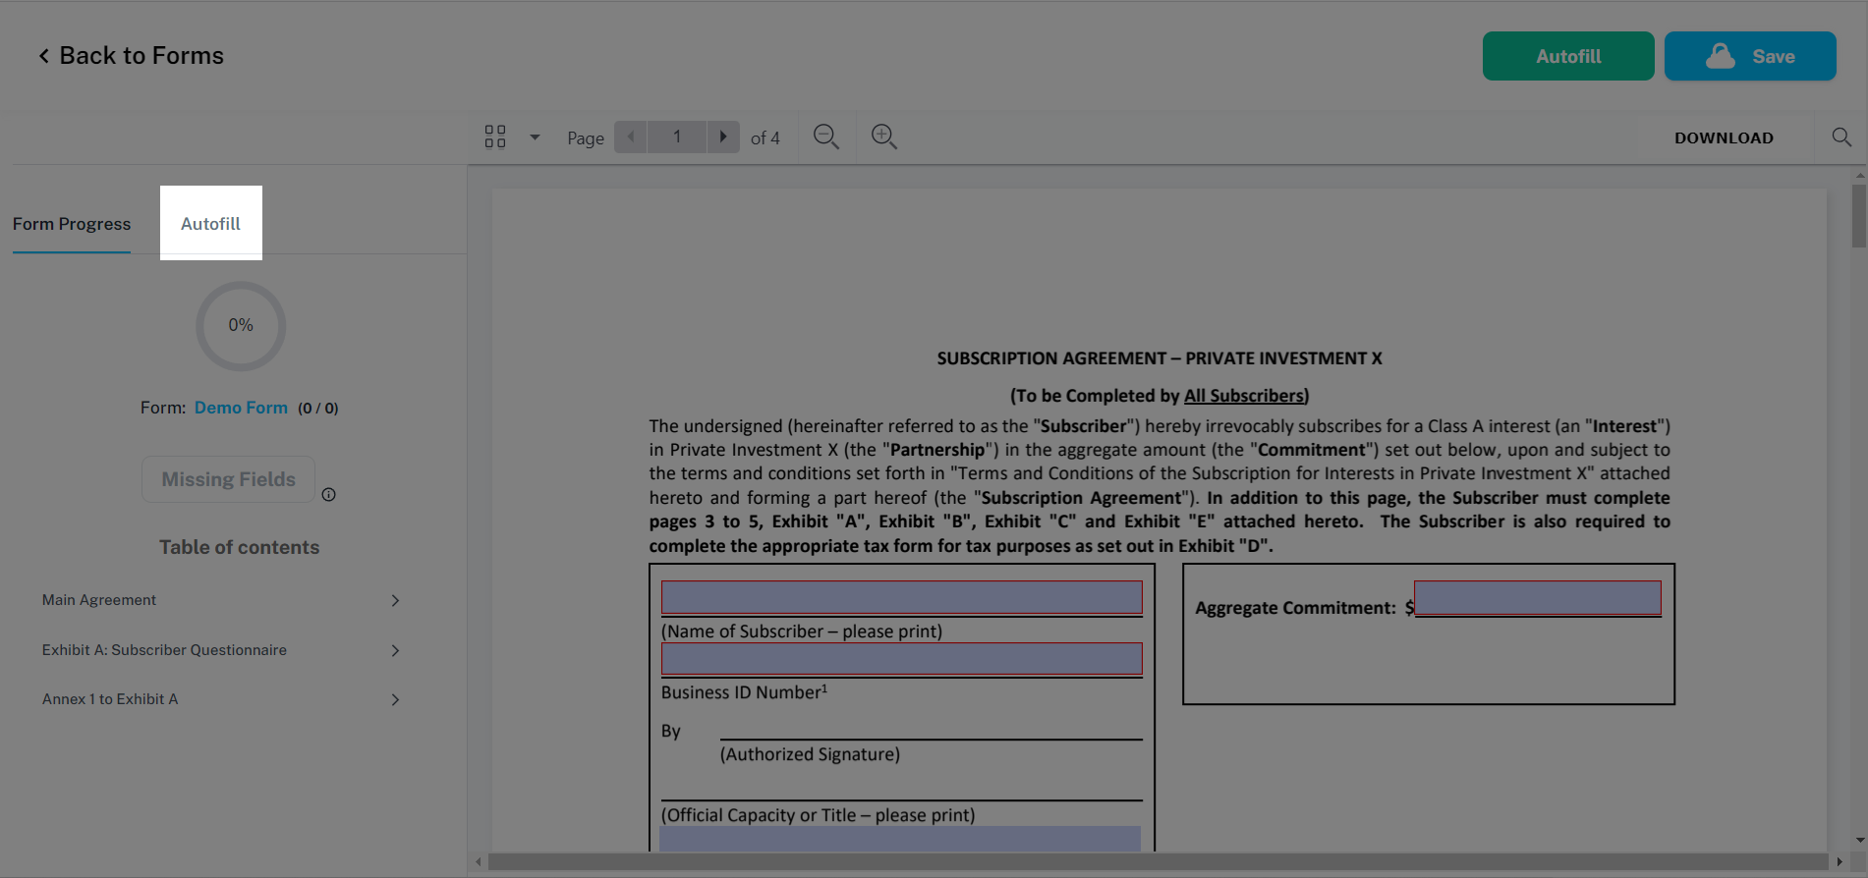This screenshot has height=878, width=1868.
Task: Go back to Forms
Action: tap(131, 56)
